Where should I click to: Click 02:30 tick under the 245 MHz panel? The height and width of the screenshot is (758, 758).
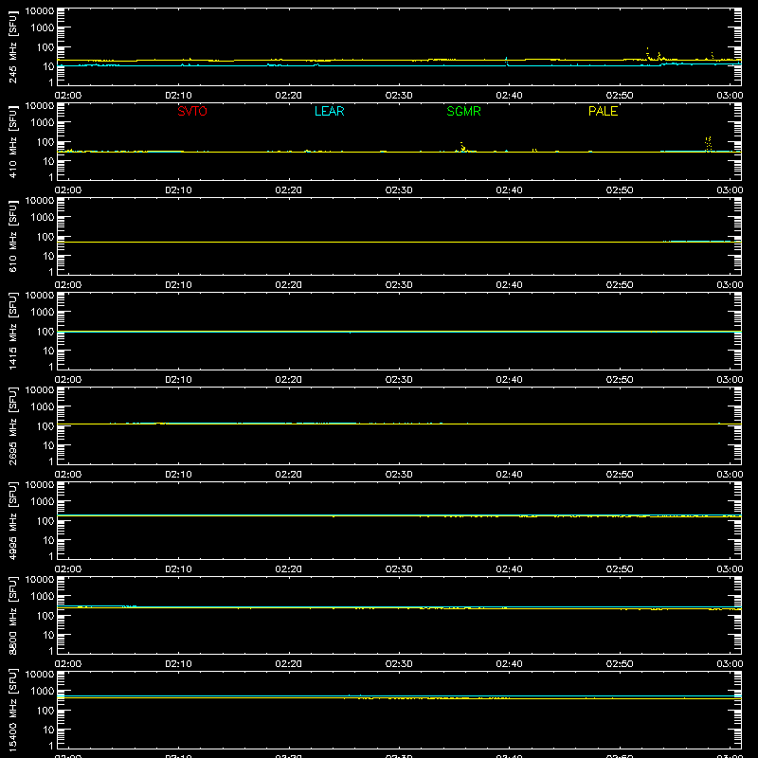[x=399, y=96]
